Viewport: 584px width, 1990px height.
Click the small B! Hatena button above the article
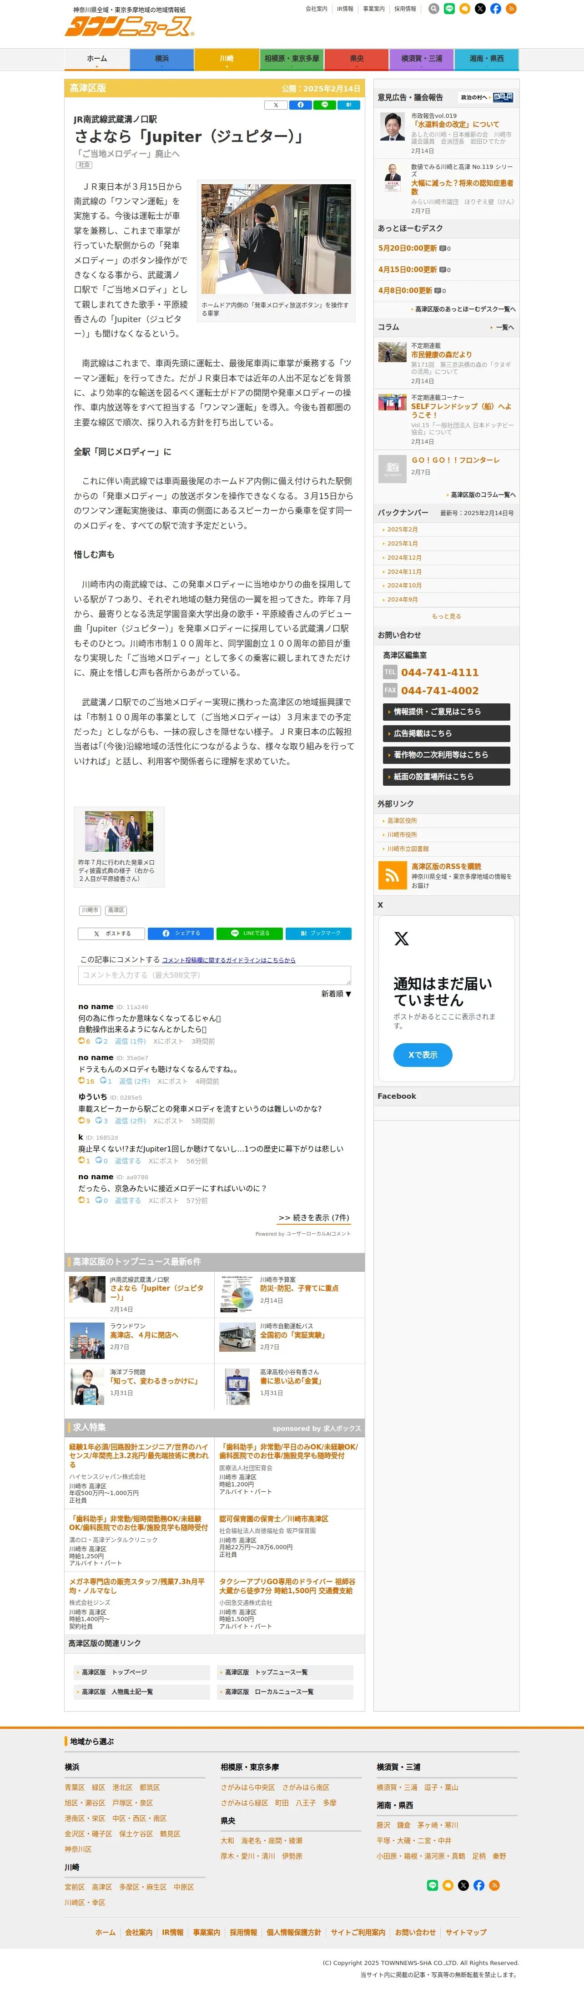(x=348, y=105)
